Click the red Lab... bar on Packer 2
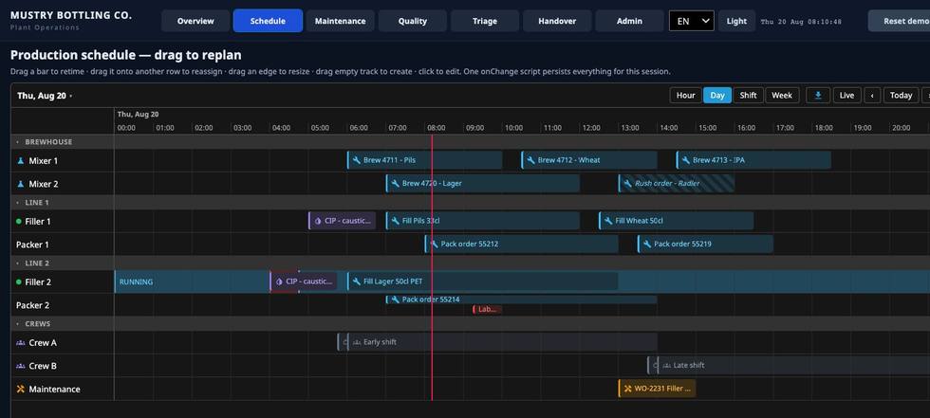 tap(488, 309)
